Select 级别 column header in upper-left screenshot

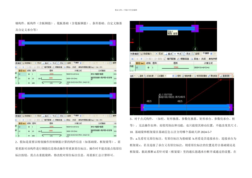[29, 71]
